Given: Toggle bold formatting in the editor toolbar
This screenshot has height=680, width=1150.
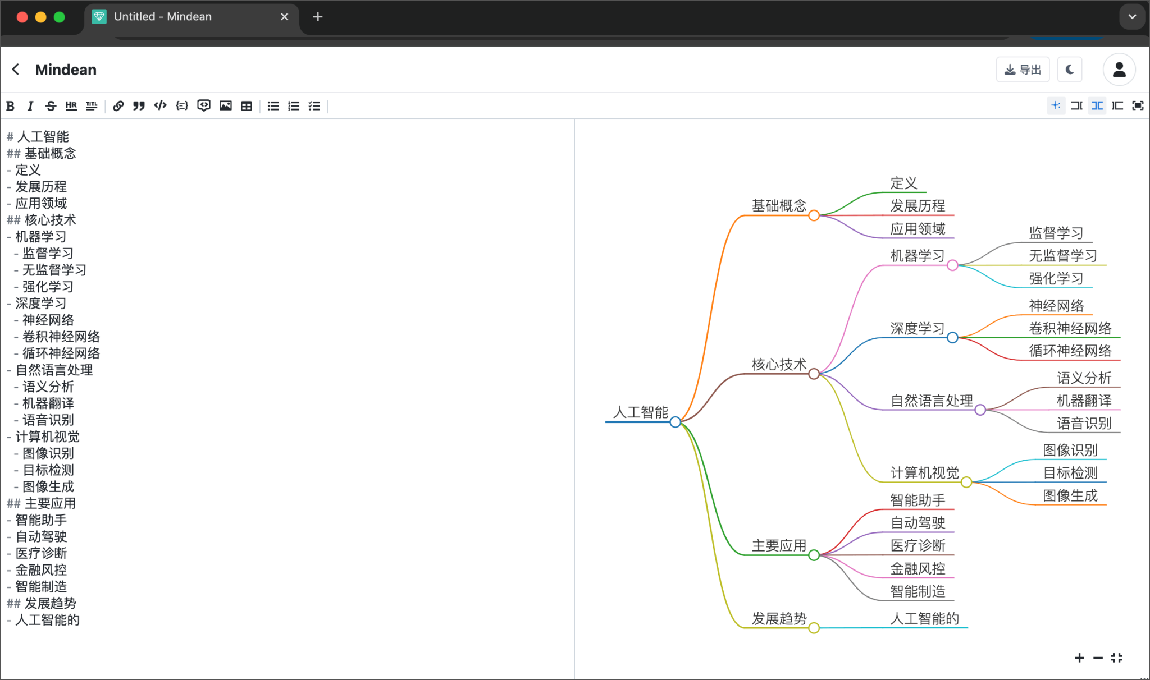Looking at the screenshot, I should (10, 106).
